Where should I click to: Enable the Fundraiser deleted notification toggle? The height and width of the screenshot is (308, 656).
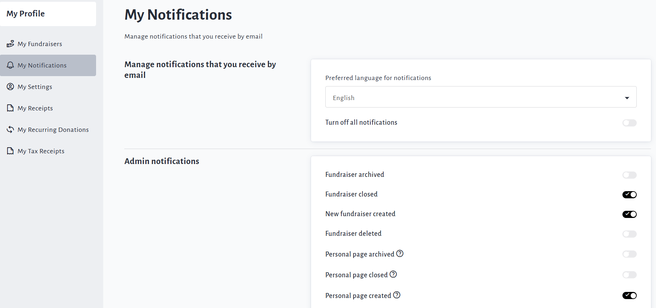[629, 234]
